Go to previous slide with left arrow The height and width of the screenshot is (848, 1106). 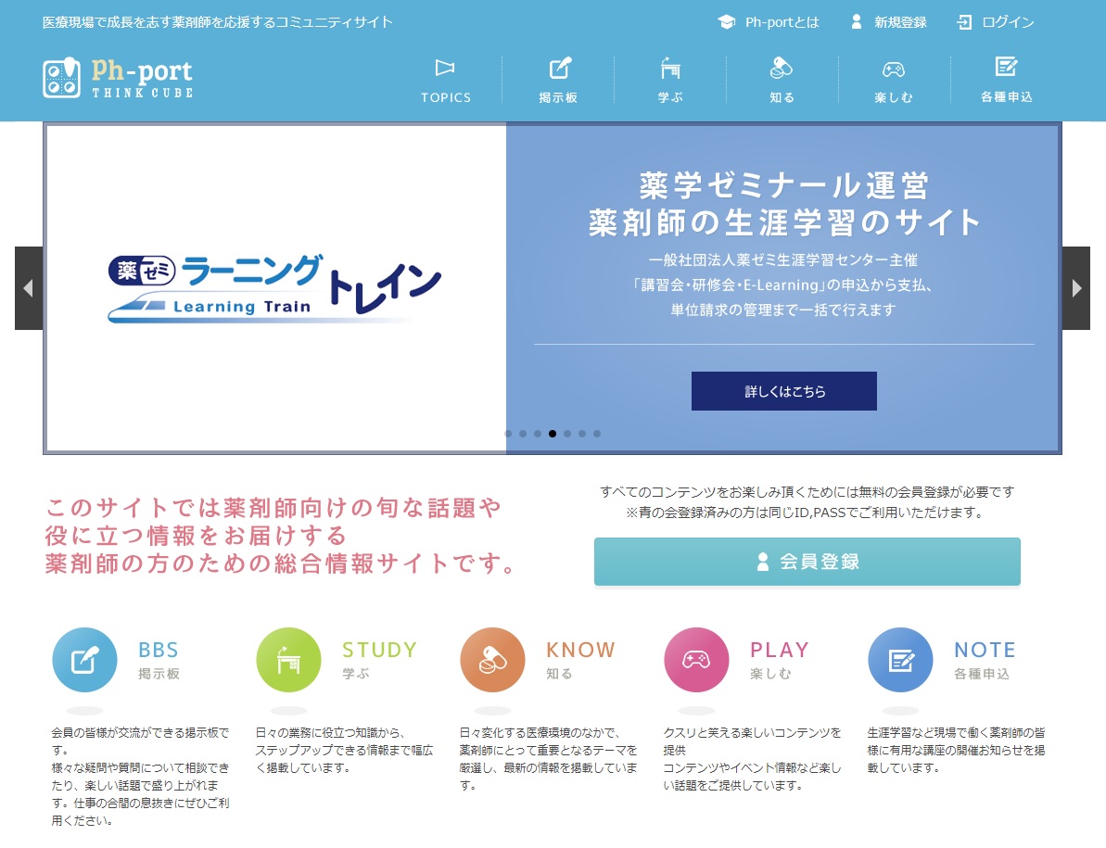pos(29,288)
